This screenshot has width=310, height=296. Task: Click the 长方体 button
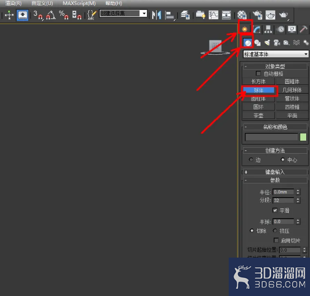[x=259, y=81]
